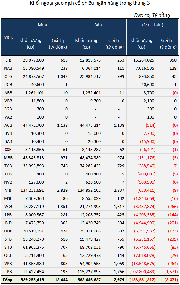Select the Bán header cell
Screen dimensions: 180x285
(98, 25)
